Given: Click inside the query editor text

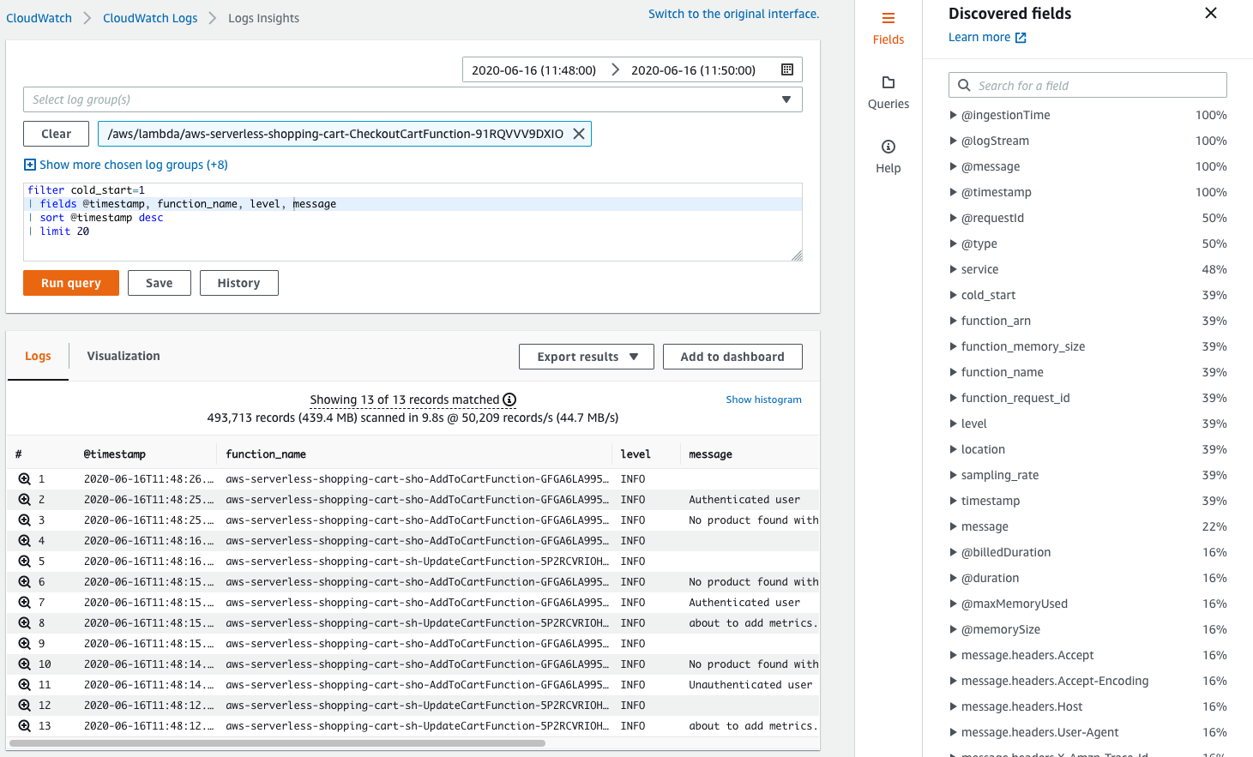Looking at the screenshot, I should tap(413, 222).
